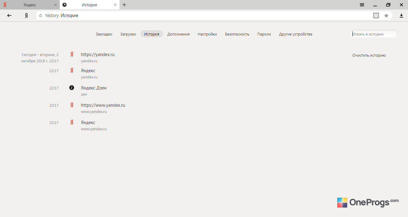Click the Искать в истории search field
Viewport: 408px width, 217px height.
[x=373, y=34]
